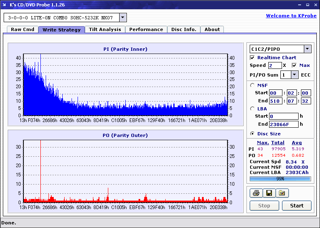Select the MSF radio button

(253, 85)
